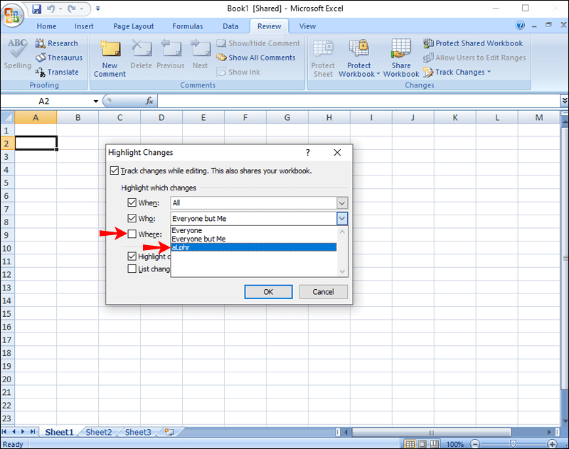Click the Select All corner cell
The image size is (569, 449).
8,117
